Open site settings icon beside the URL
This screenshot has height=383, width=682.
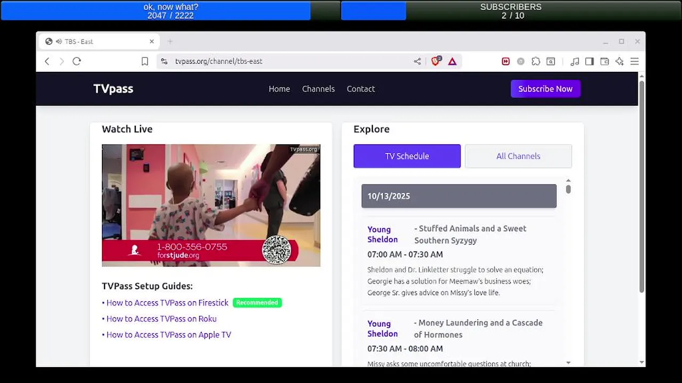(x=164, y=61)
